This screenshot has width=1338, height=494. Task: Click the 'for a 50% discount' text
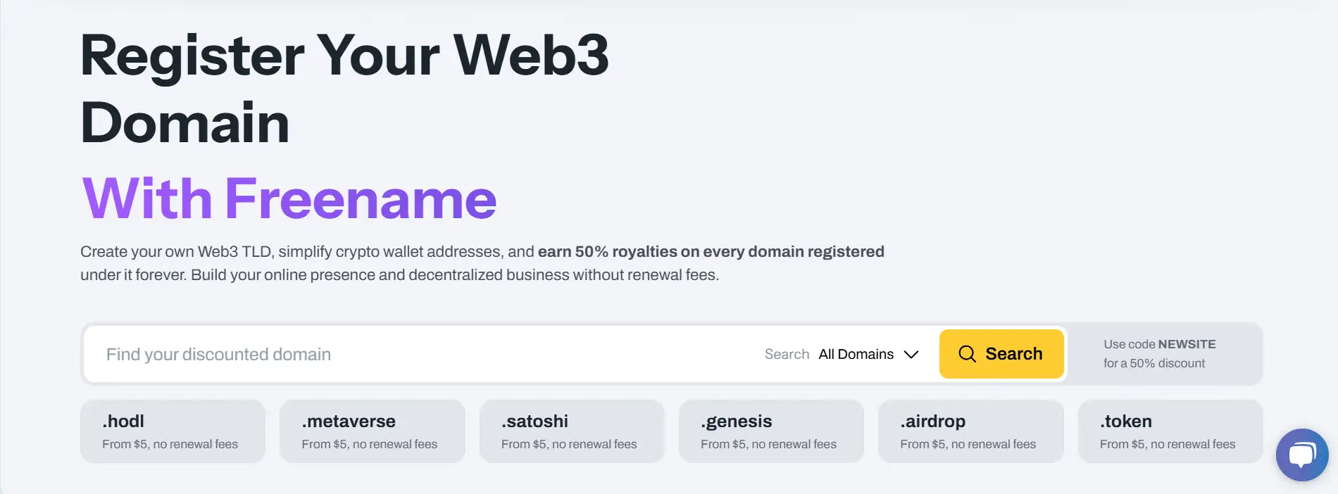(1154, 363)
